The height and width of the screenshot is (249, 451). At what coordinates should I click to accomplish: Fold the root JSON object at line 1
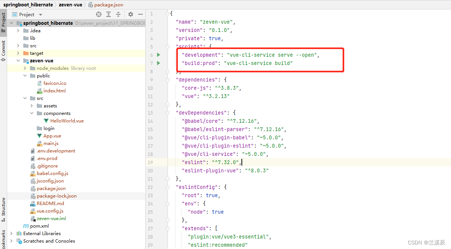click(167, 14)
